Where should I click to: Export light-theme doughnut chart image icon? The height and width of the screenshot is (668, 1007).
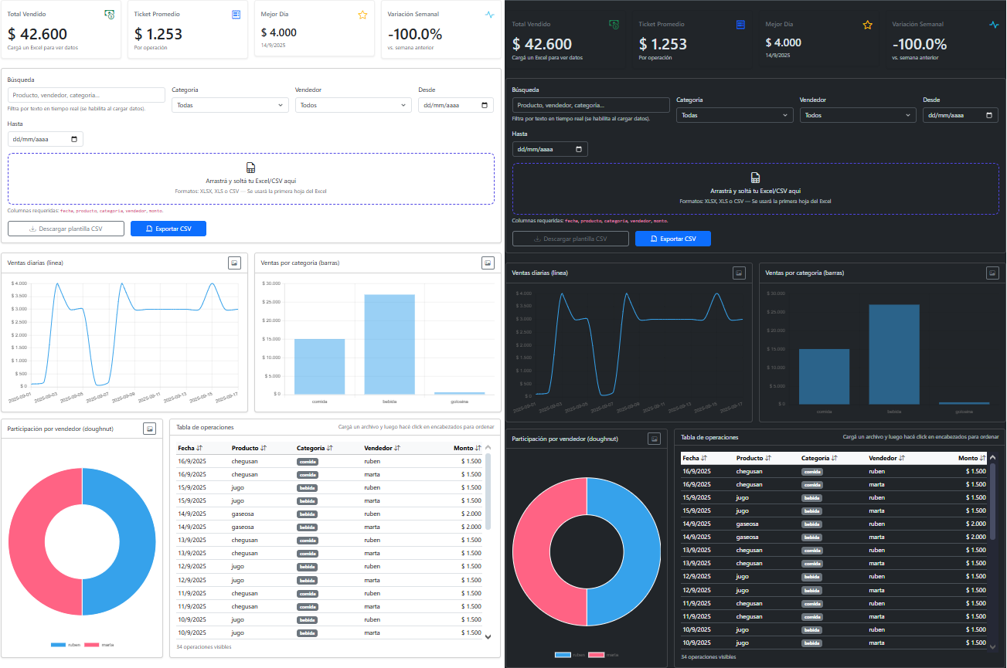tap(150, 429)
